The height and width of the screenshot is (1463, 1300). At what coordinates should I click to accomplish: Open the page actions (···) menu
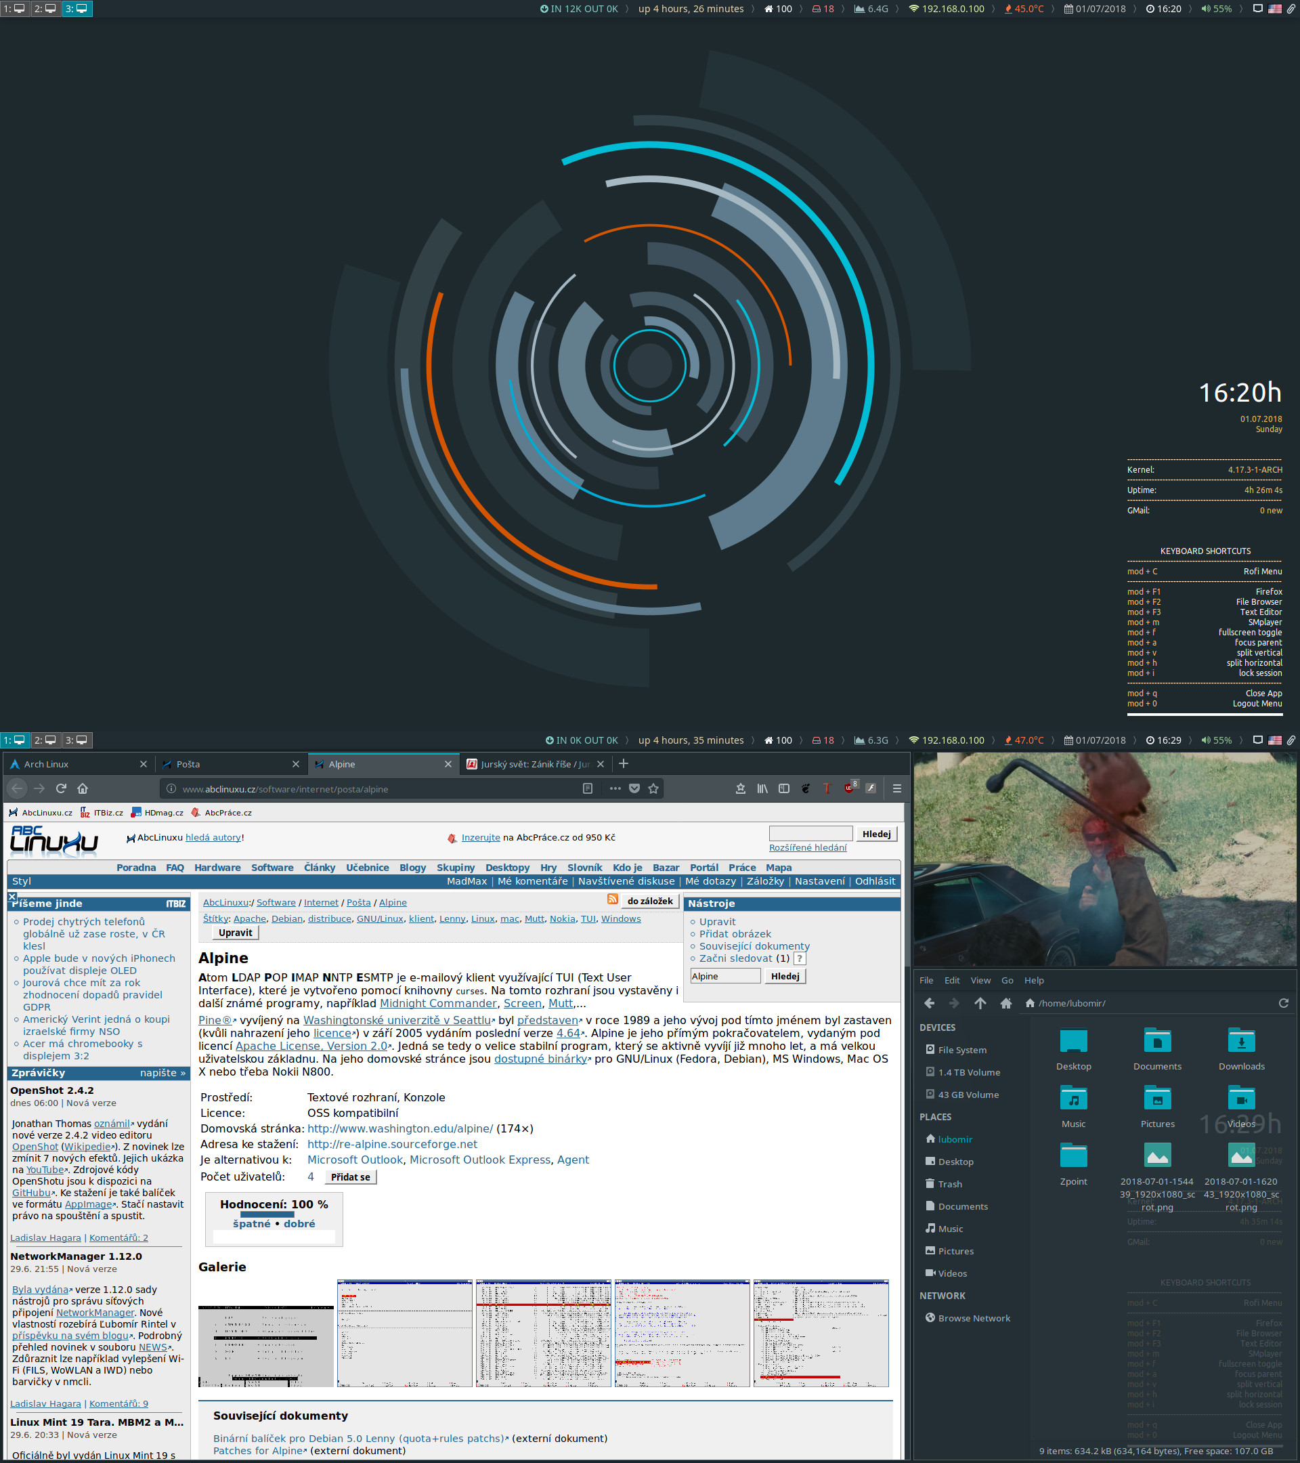point(614,788)
